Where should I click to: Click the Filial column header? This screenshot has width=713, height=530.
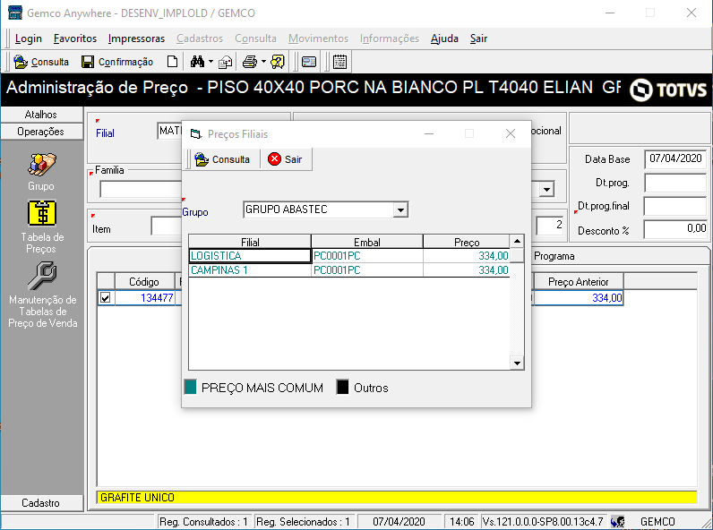tap(250, 242)
